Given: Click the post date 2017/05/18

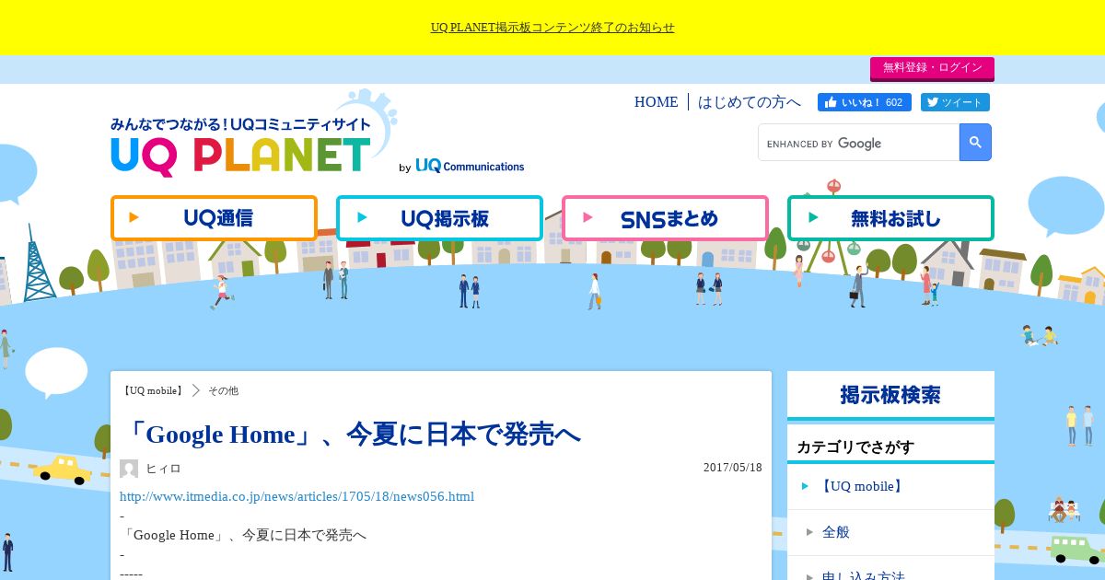Looking at the screenshot, I should click(733, 468).
